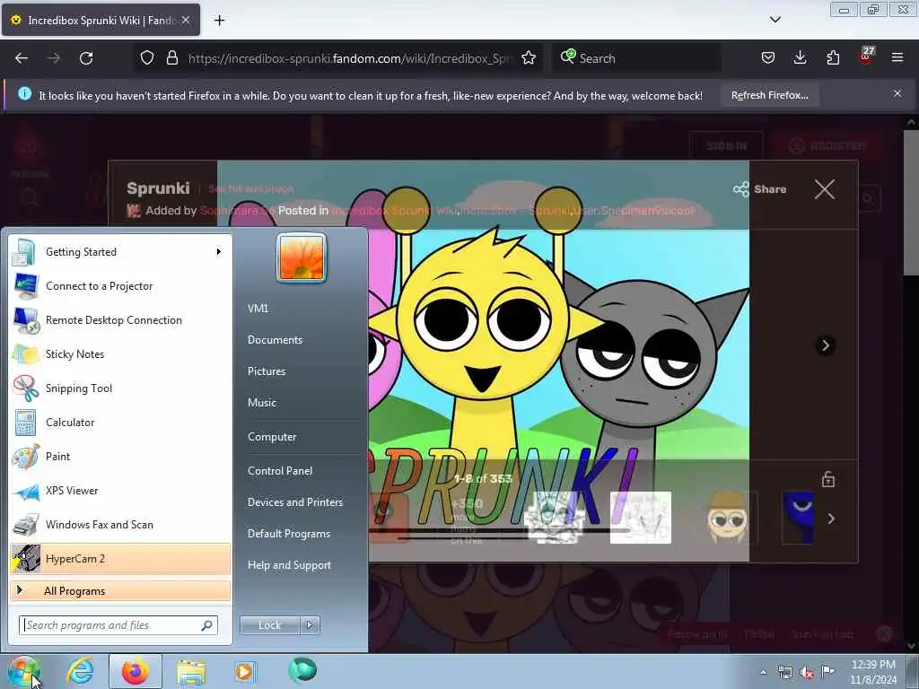Expand All Programs list
This screenshot has width=919, height=689.
point(120,590)
